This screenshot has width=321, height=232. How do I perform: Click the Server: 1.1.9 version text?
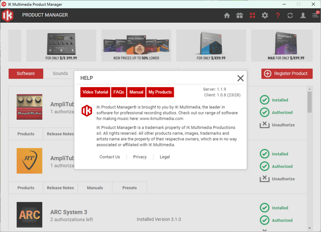215,89
